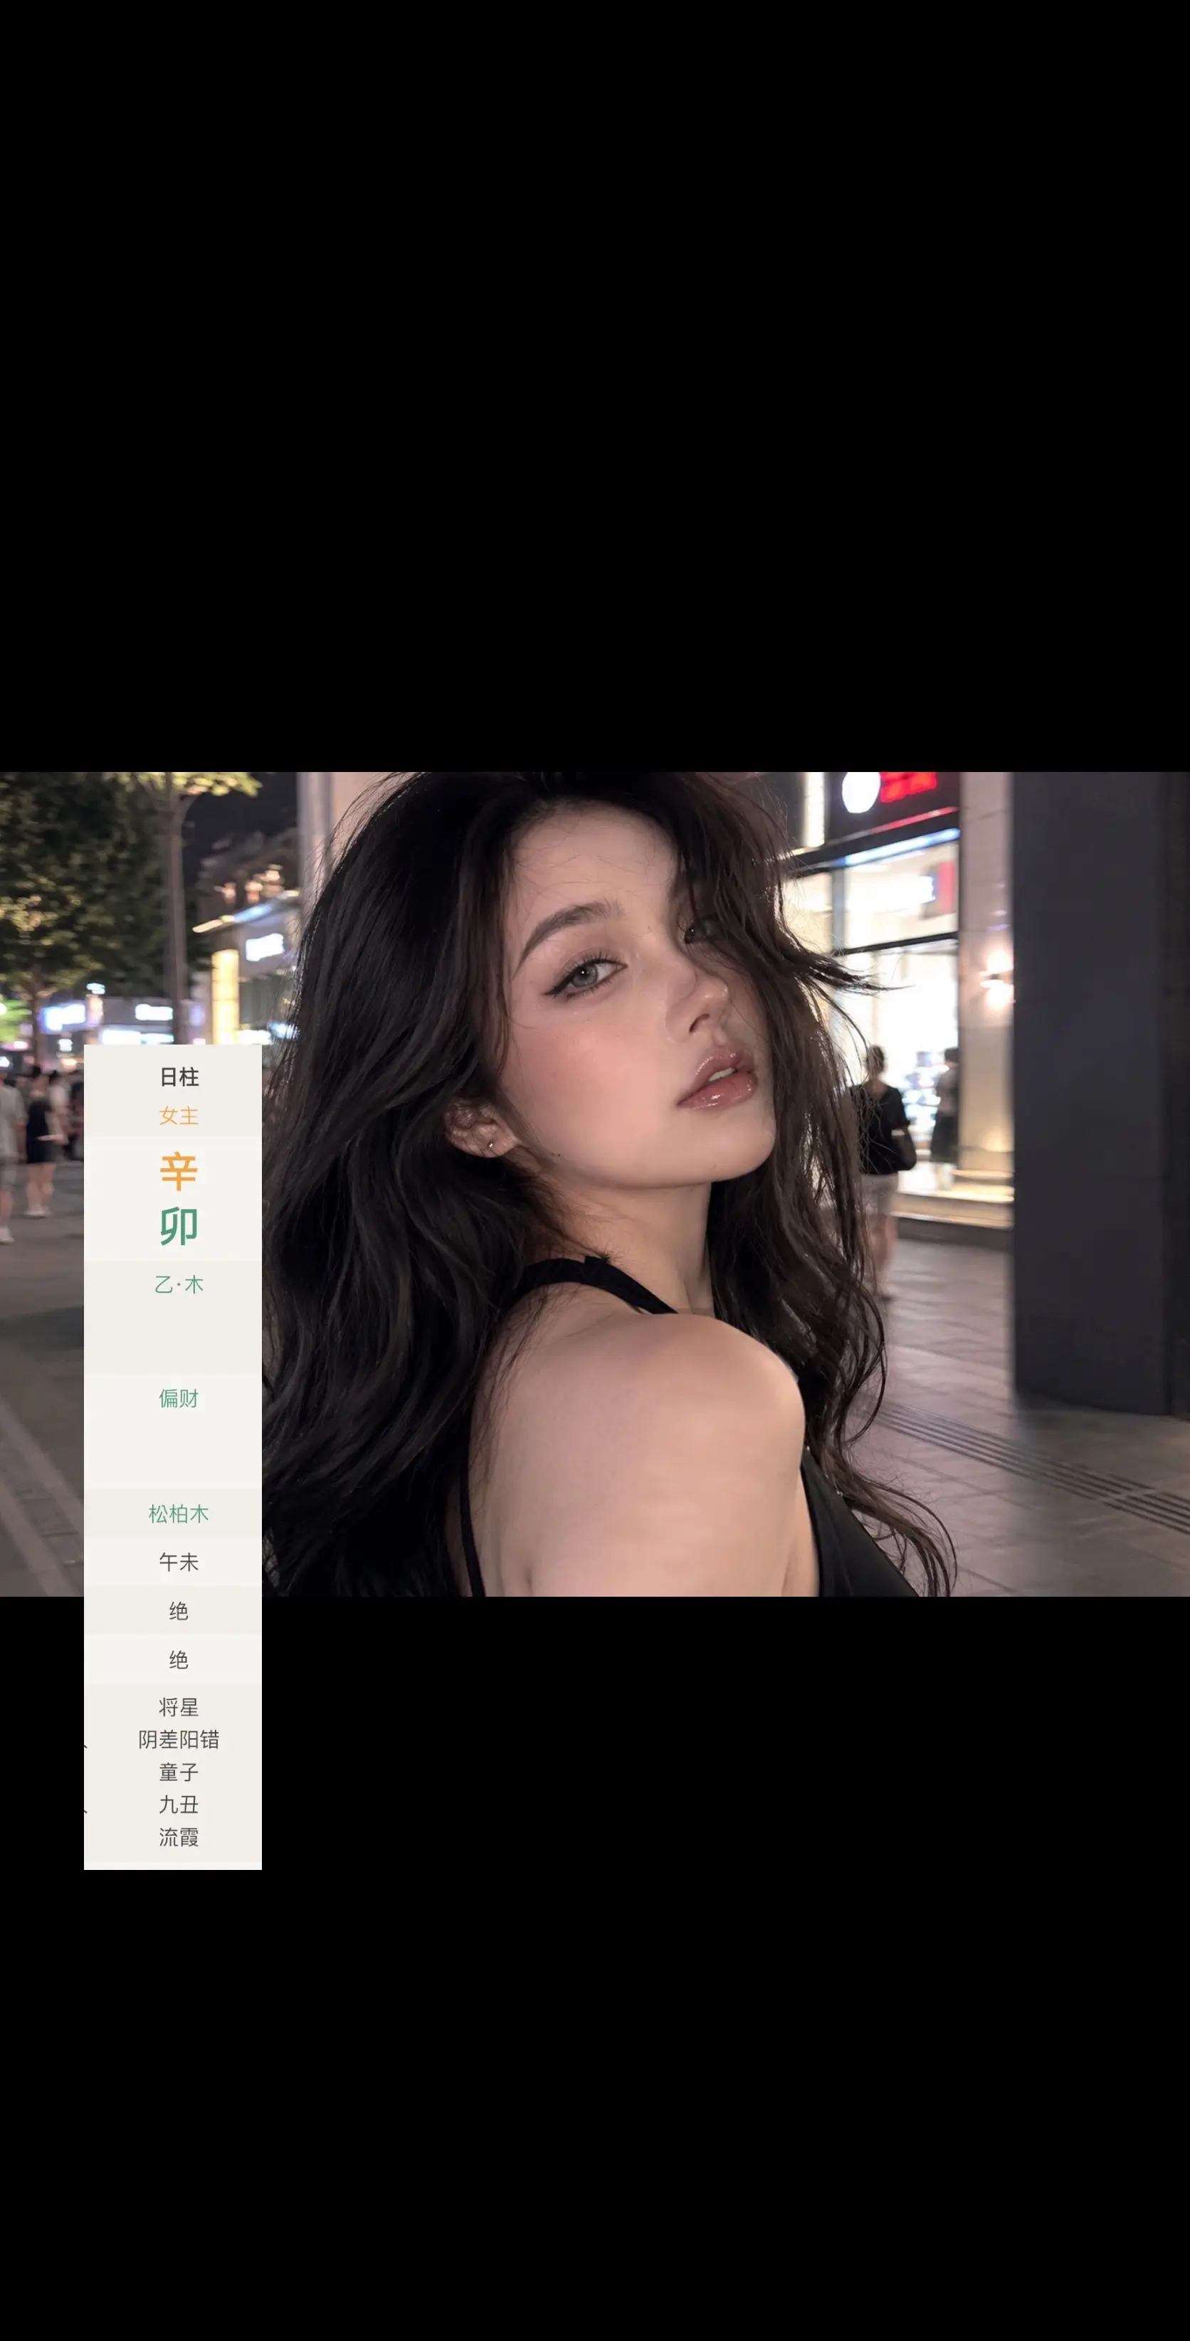Select the 阴差阳错 shensha entry
The image size is (1190, 2341).
(x=178, y=1740)
